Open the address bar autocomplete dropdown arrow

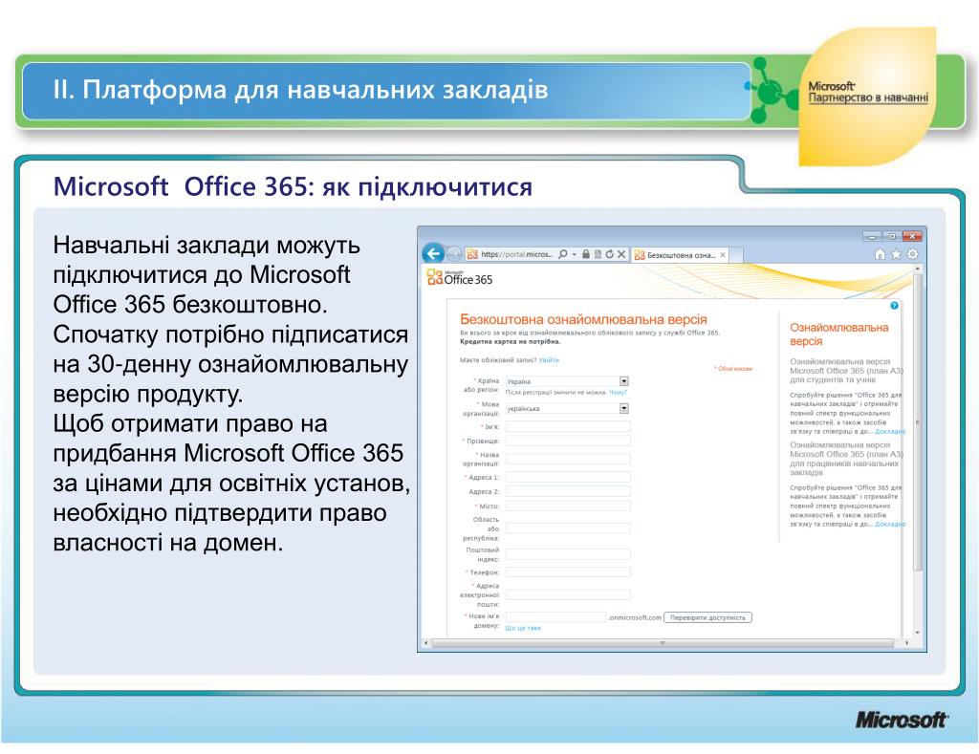574,254
